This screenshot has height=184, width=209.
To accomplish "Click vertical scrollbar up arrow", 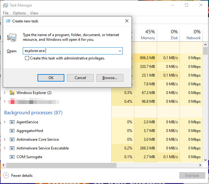I will point(205,45).
